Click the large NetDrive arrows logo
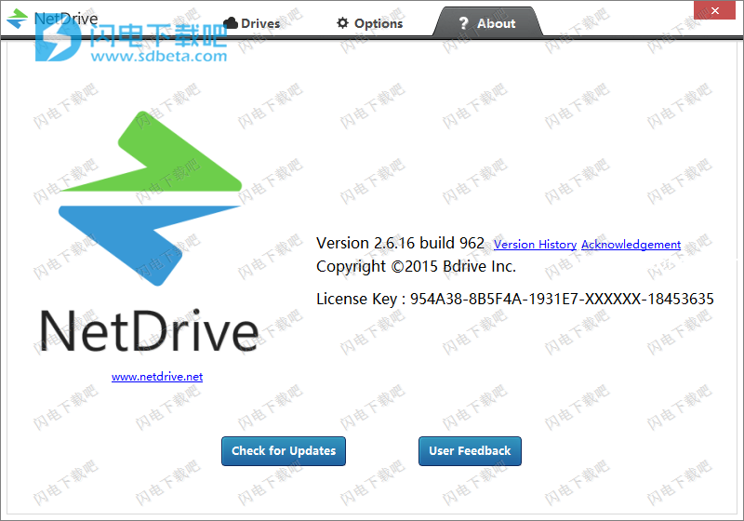 [150, 198]
